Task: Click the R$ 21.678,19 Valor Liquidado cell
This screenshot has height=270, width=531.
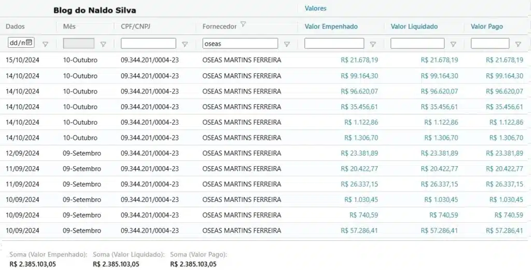Action: (x=439, y=60)
